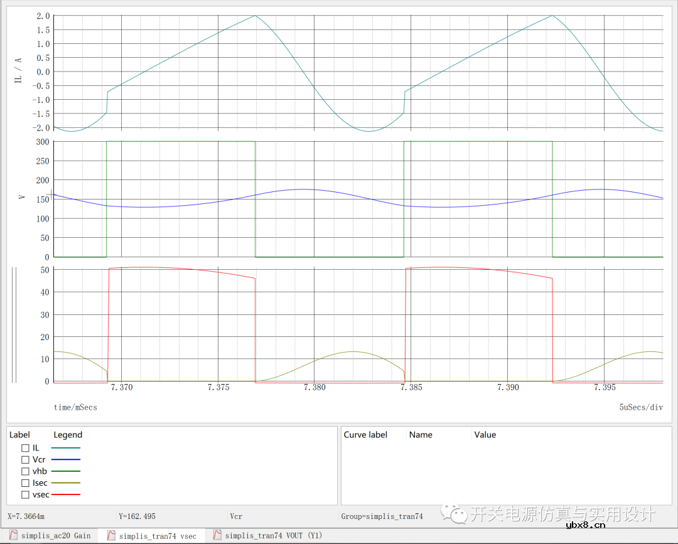Toggle the vsec curve checkbox
Screen dimensions: 678x544
[26, 494]
